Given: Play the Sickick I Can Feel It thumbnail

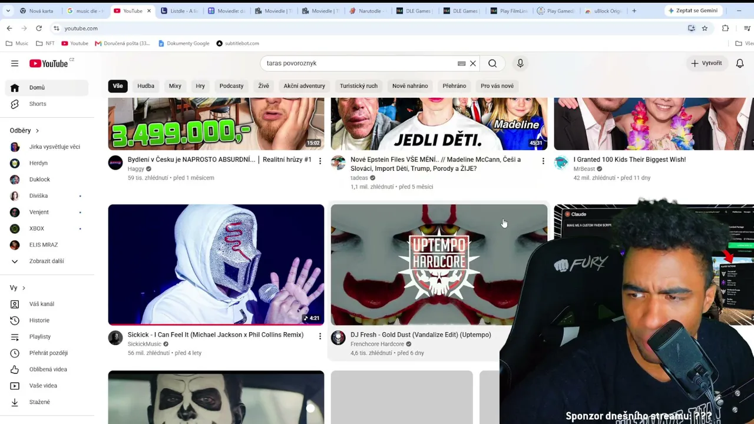Looking at the screenshot, I should pos(216,264).
